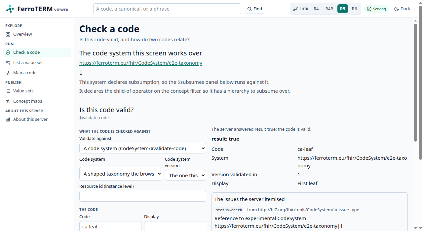Open About this server page

coord(37,119)
